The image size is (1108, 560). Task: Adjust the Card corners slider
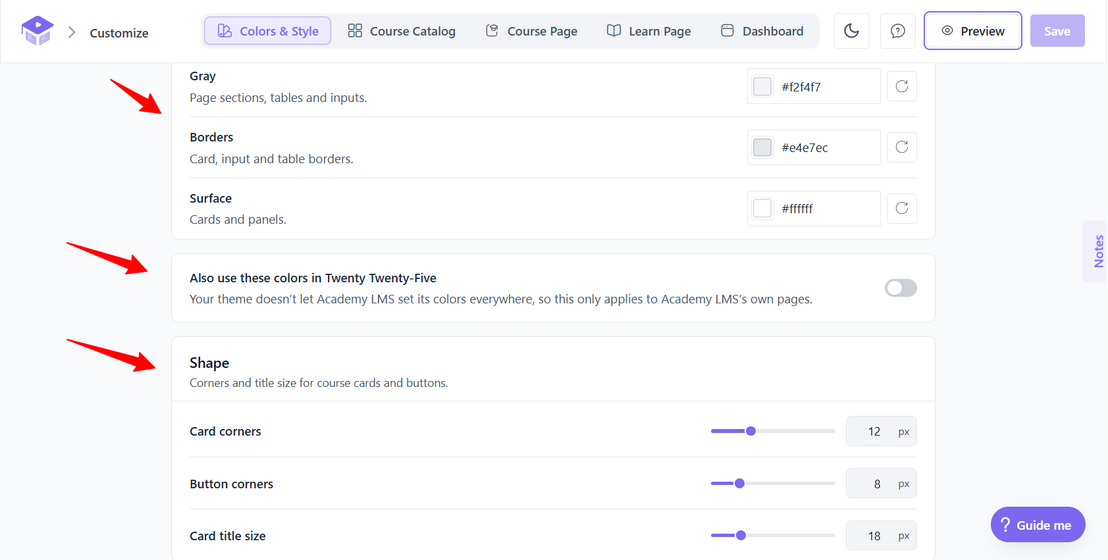click(x=773, y=431)
